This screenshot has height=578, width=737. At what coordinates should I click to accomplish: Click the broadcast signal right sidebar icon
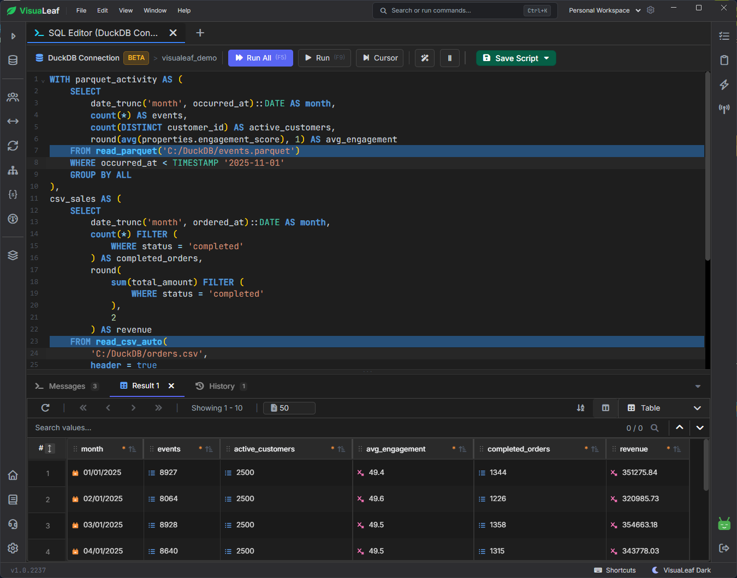pos(724,109)
